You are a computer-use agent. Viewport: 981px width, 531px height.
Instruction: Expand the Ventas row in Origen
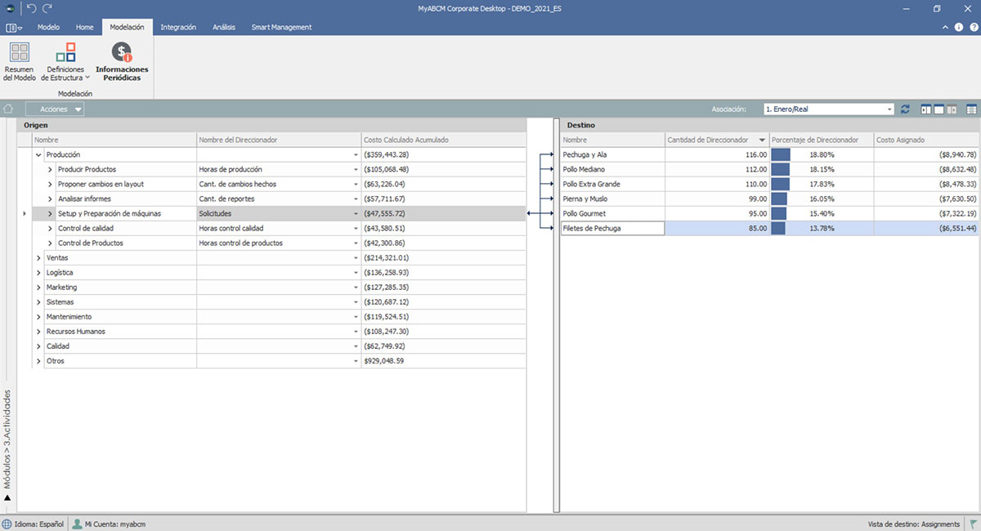38,258
